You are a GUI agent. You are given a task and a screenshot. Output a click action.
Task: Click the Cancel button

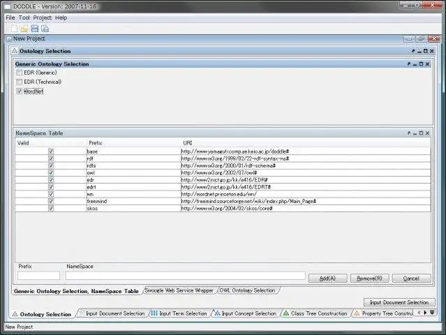click(411, 278)
